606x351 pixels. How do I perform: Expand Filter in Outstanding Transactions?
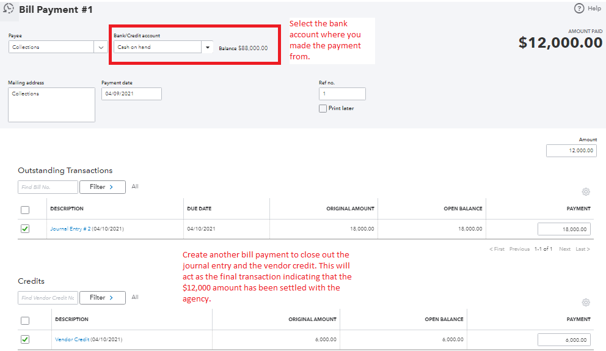pyautogui.click(x=102, y=187)
